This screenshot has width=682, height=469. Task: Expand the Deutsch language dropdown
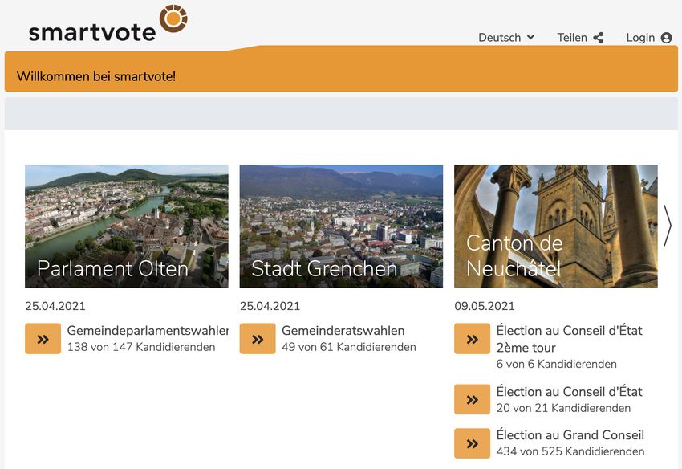[499, 38]
